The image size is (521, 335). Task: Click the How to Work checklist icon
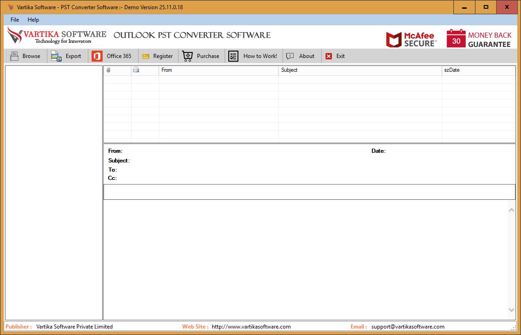pyautogui.click(x=233, y=56)
